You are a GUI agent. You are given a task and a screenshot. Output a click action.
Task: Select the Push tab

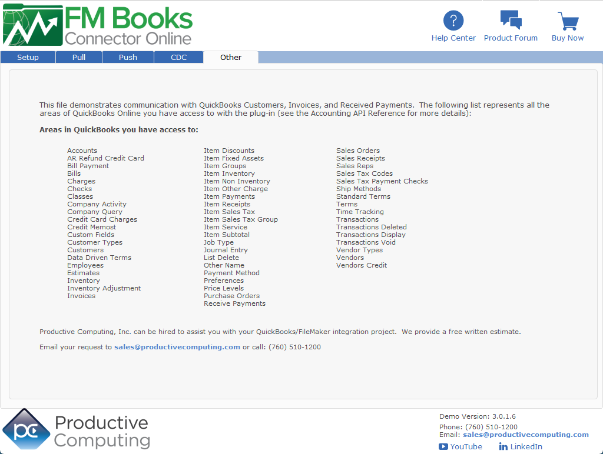(128, 57)
